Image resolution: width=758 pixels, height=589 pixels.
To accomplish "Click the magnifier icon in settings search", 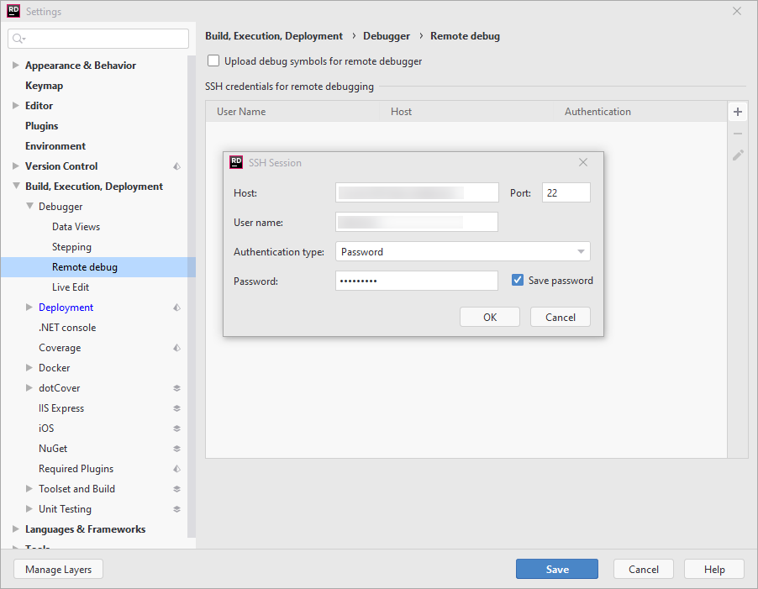I will [17, 39].
